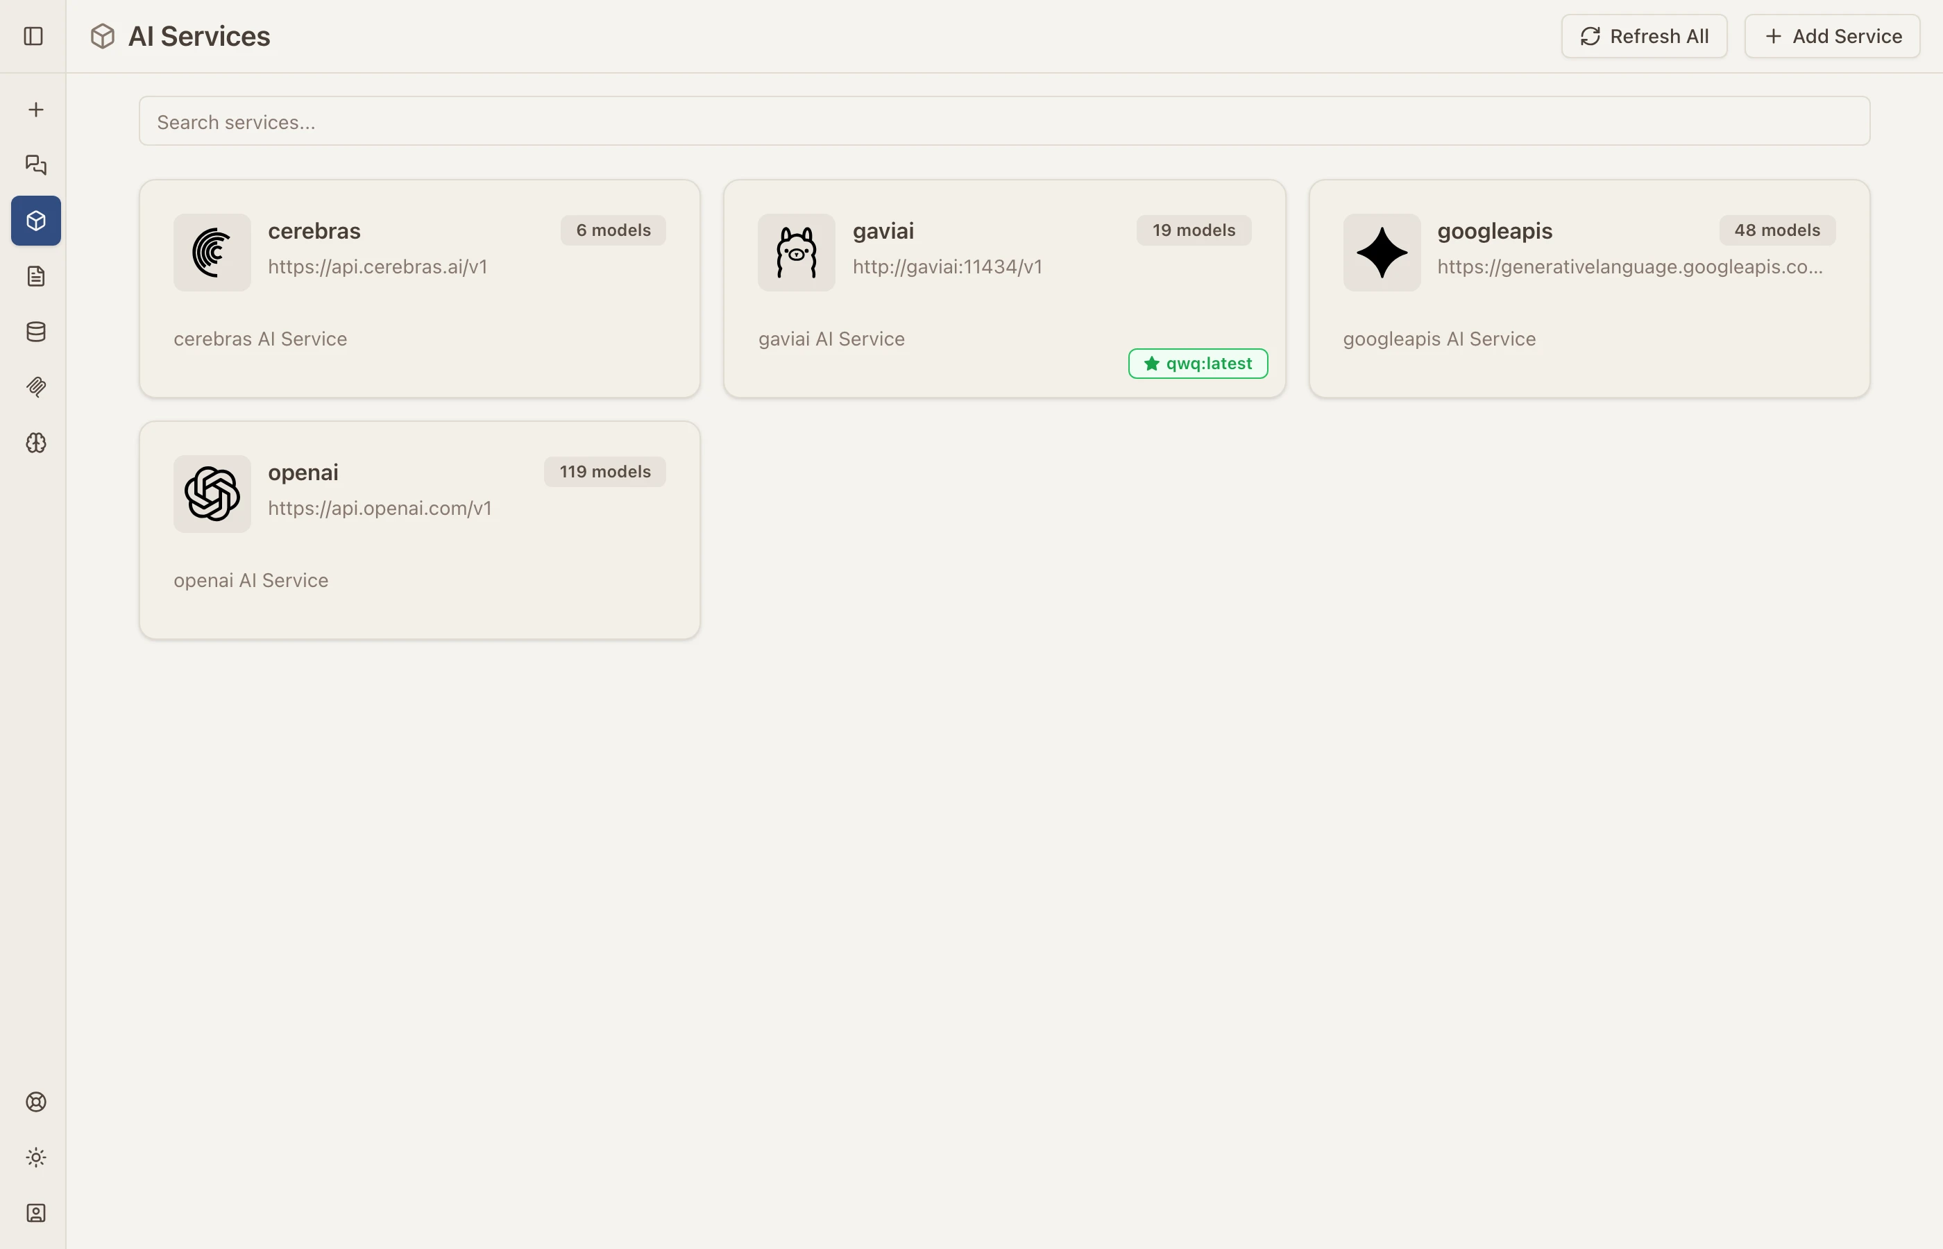Click the gaviai llama logo
1943x1249 pixels.
[797, 253]
